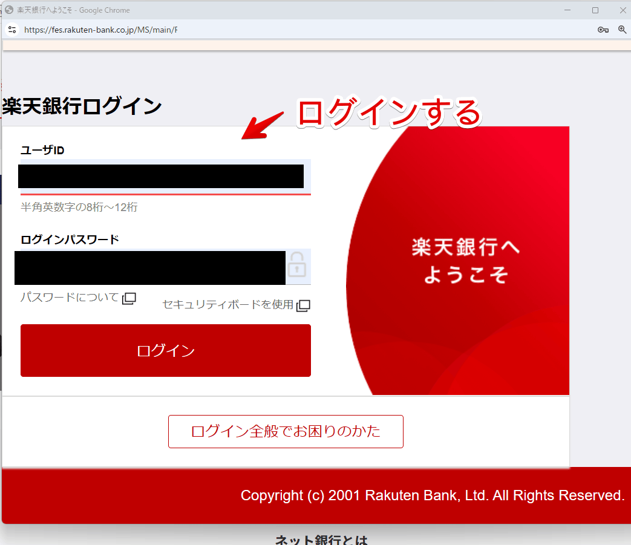The width and height of the screenshot is (631, 545).
Task: Close the Rakuten Bank popup window
Action: (623, 10)
